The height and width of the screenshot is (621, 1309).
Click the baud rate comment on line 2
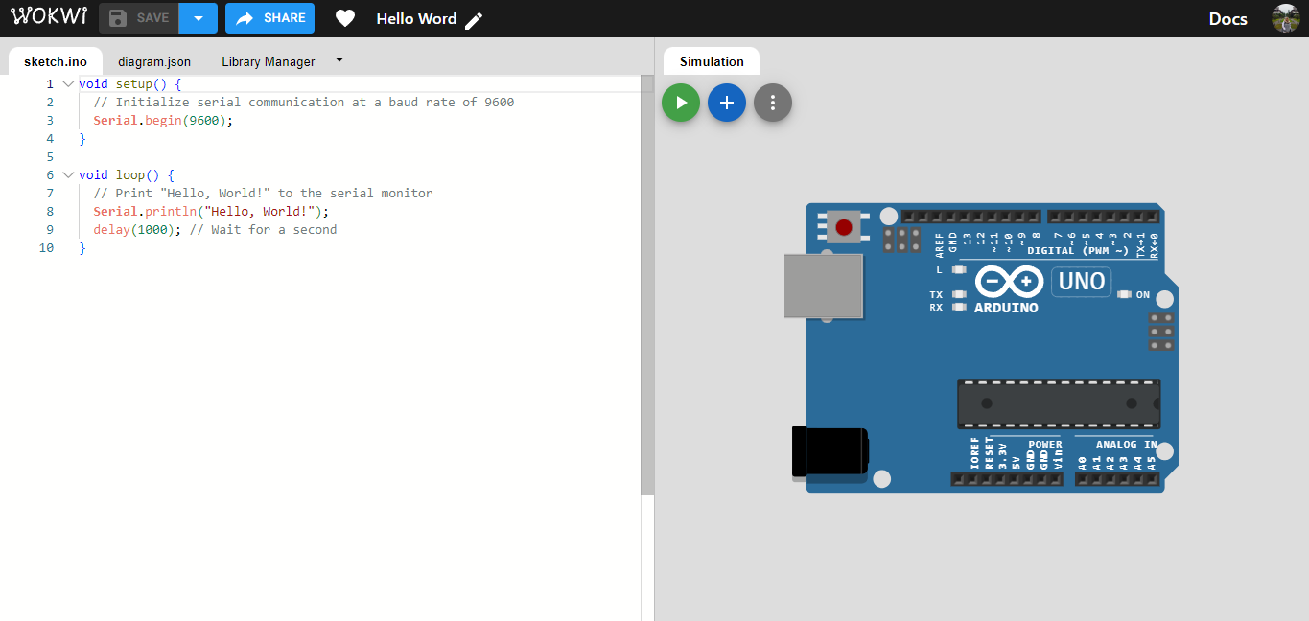pyautogui.click(x=304, y=103)
